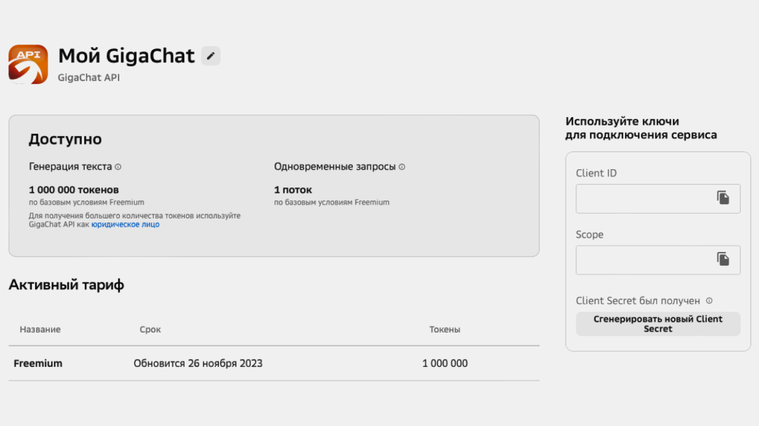759x426 pixels.
Task: Copy the Scope value
Action: (723, 259)
